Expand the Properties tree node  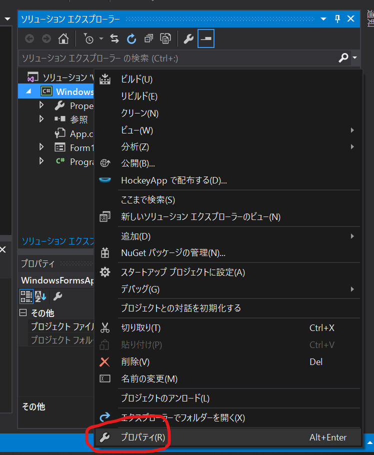(x=41, y=105)
